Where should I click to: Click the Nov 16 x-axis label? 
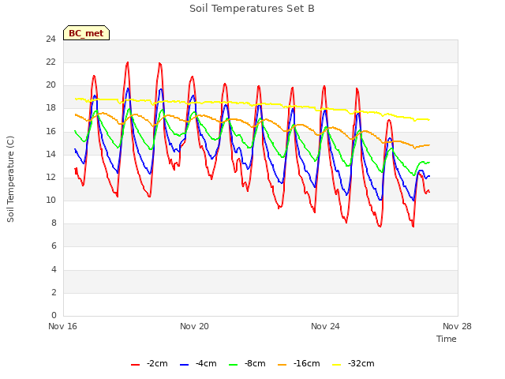click(x=63, y=326)
